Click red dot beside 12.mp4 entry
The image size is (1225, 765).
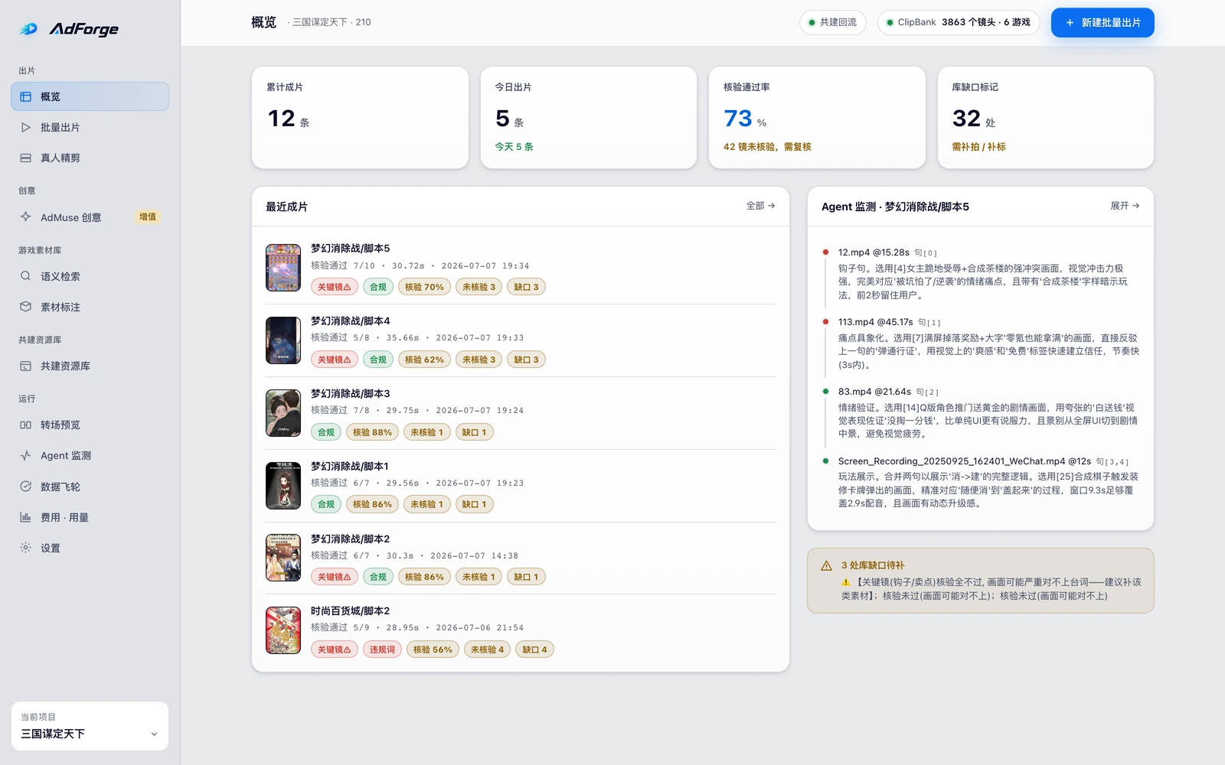pos(825,252)
